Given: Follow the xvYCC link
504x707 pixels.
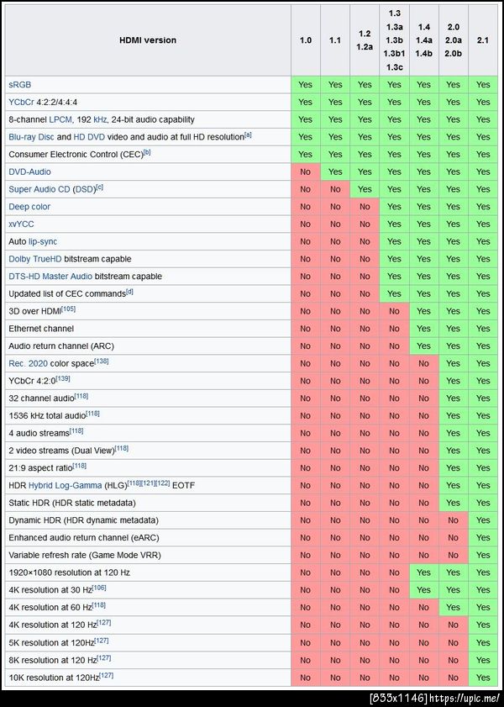Looking at the screenshot, I should (21, 224).
